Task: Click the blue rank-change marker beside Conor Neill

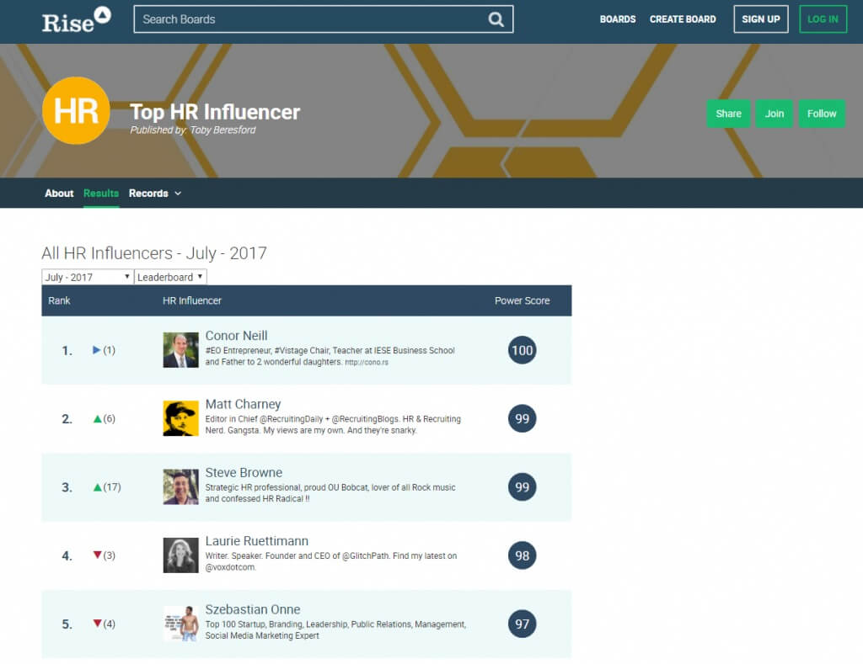Action: click(x=95, y=351)
